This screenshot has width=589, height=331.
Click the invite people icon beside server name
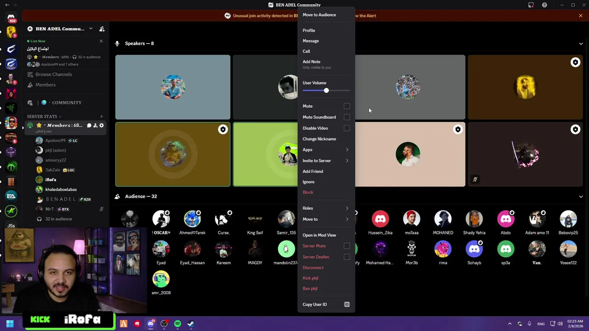tap(102, 29)
